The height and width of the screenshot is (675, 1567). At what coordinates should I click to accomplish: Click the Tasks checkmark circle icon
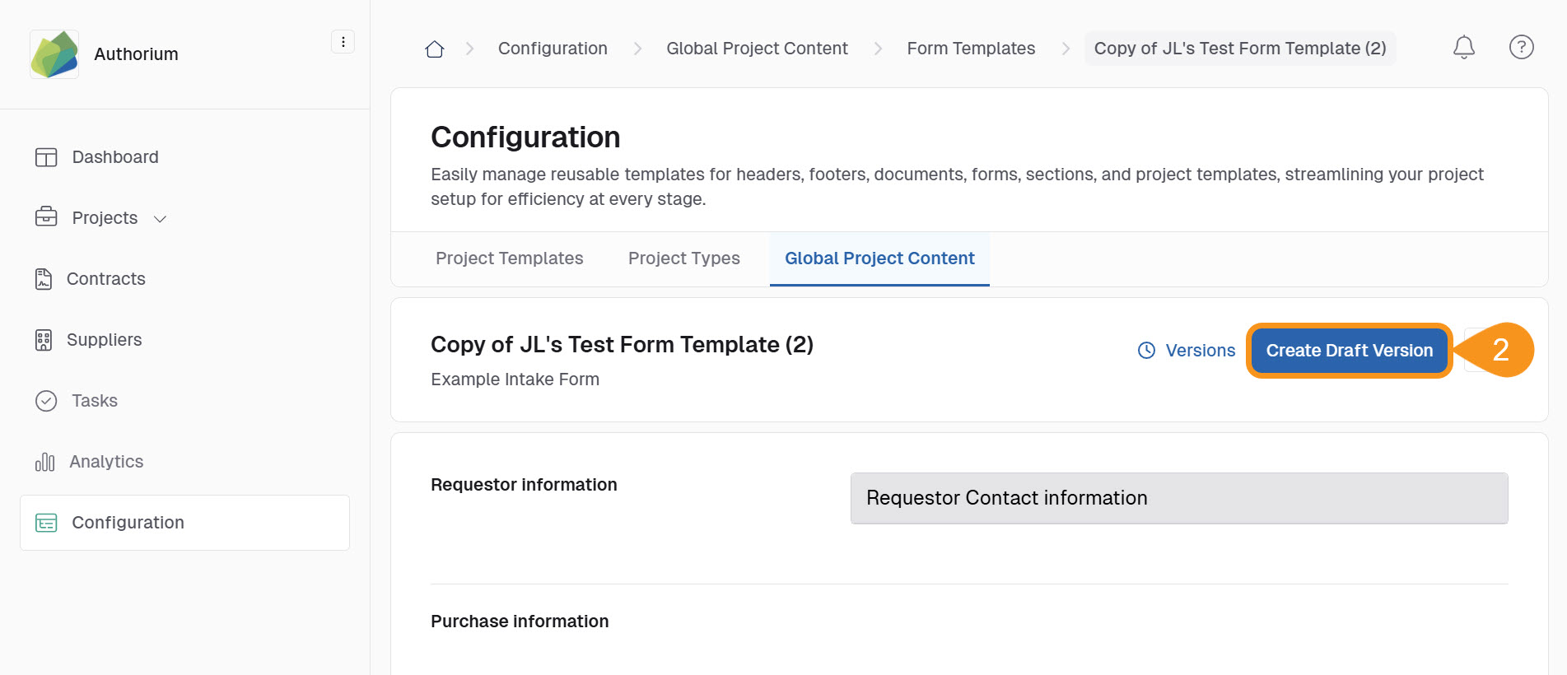(x=46, y=401)
